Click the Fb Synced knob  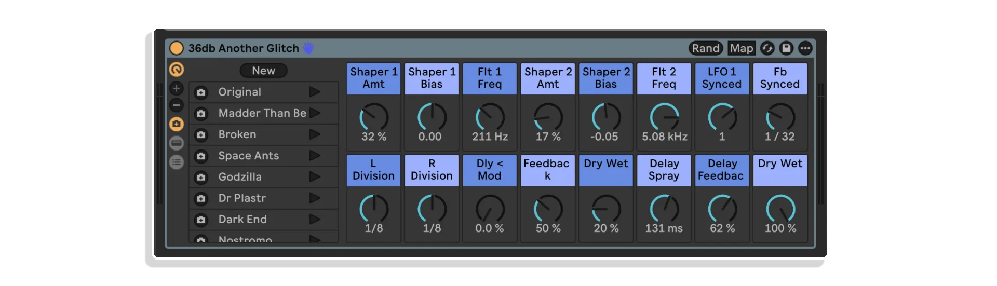[x=780, y=117]
